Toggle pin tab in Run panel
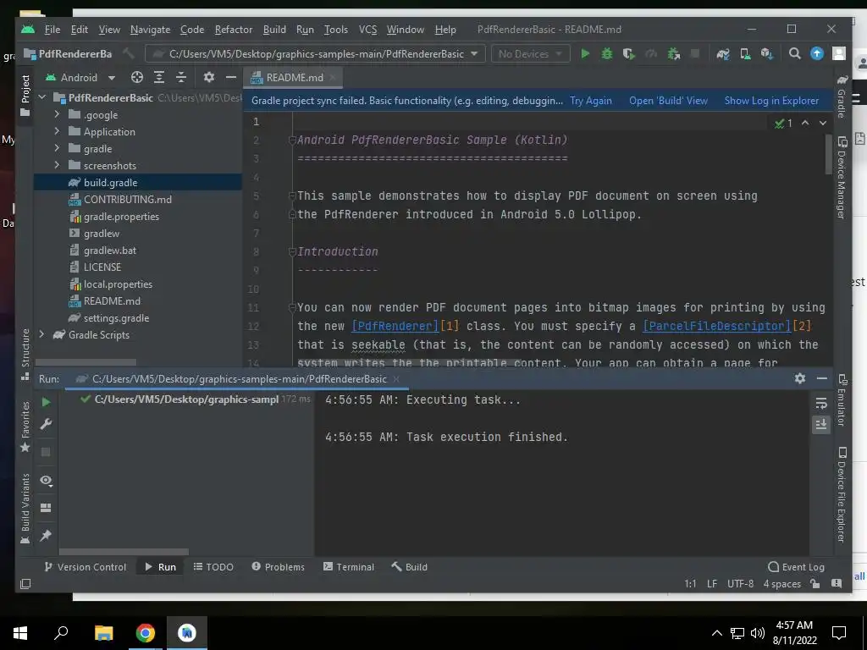 (x=46, y=535)
